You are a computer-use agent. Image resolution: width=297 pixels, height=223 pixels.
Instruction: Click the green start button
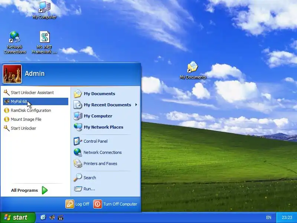(x=17, y=217)
